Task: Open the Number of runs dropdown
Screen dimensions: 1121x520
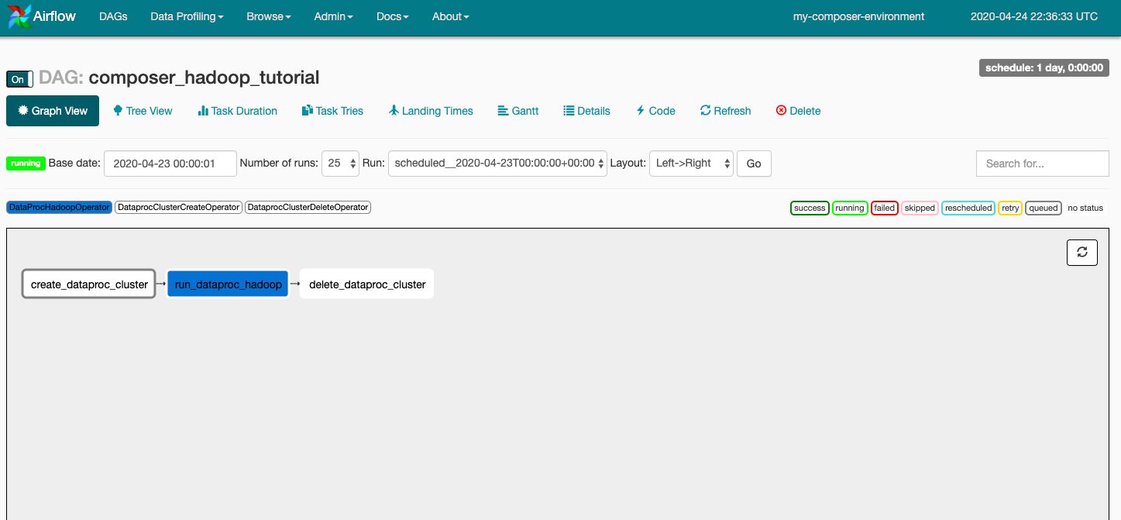Action: click(x=341, y=164)
